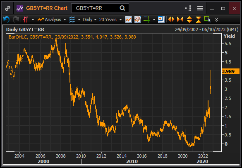Open the related hierarchy tree icon
Image resolution: width=242 pixels, height=168 pixels.
pos(188,8)
